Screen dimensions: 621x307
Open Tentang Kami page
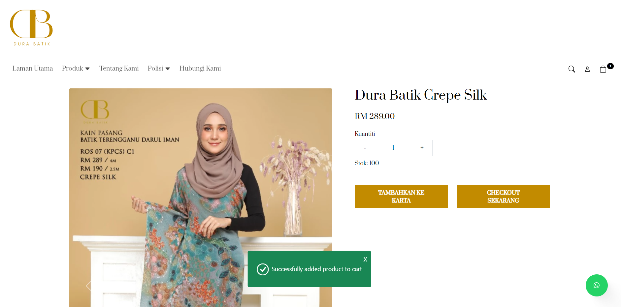[119, 68]
